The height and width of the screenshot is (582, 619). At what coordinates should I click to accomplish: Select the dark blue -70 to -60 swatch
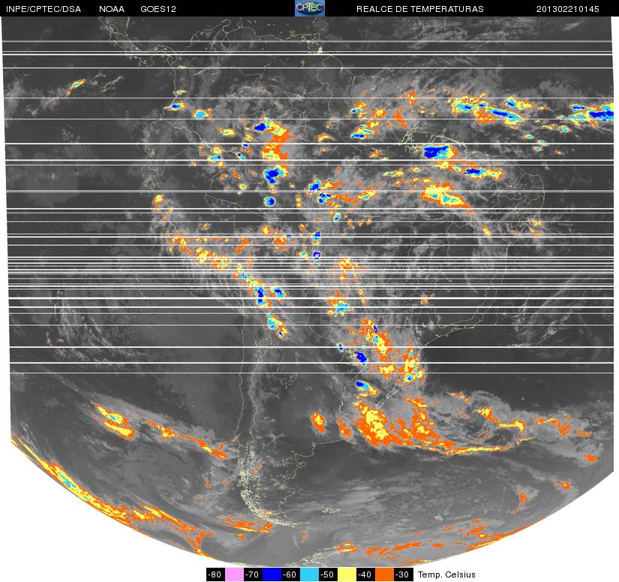pos(272,574)
